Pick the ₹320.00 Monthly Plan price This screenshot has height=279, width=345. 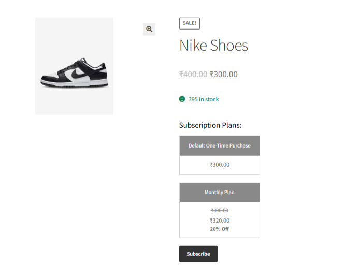pyautogui.click(x=219, y=221)
